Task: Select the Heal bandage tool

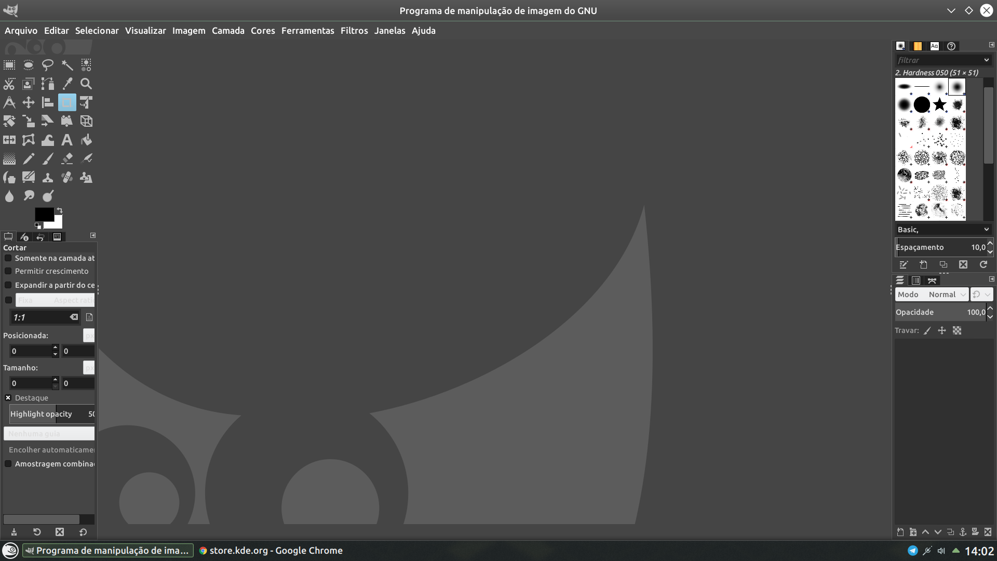Action: [67, 177]
